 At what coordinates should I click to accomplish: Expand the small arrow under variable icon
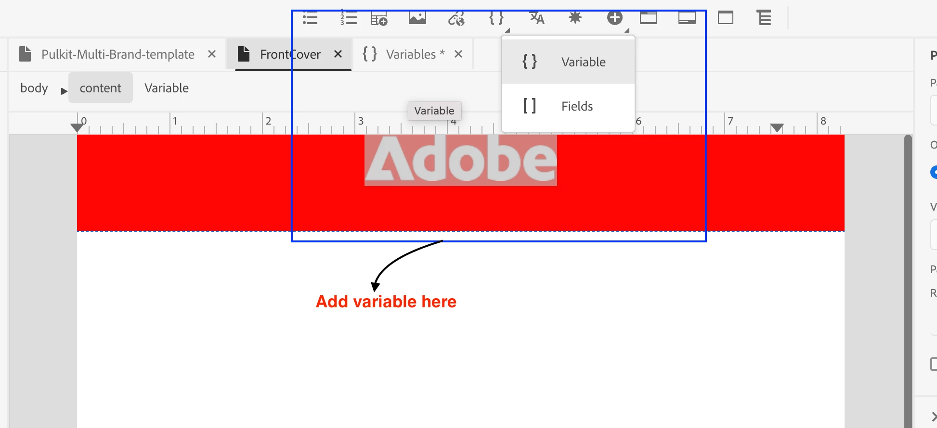[x=508, y=30]
